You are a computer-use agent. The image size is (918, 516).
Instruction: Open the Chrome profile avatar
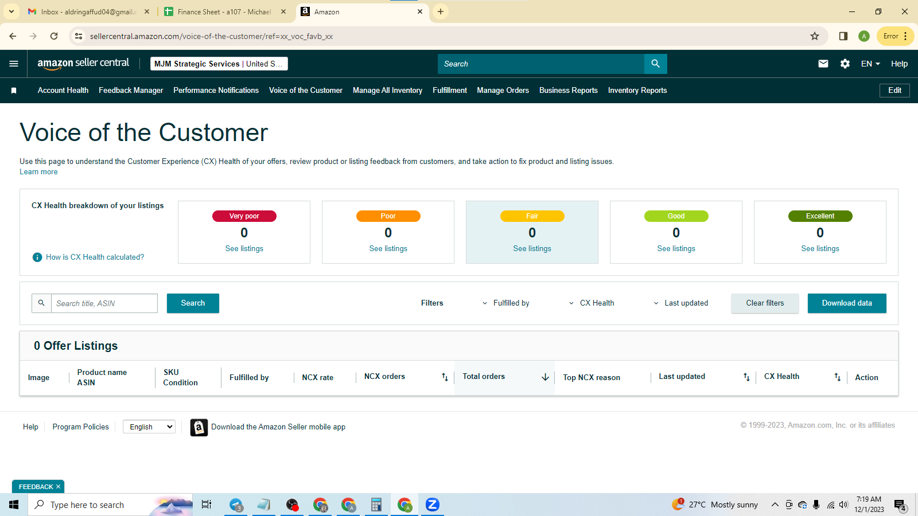coord(864,36)
